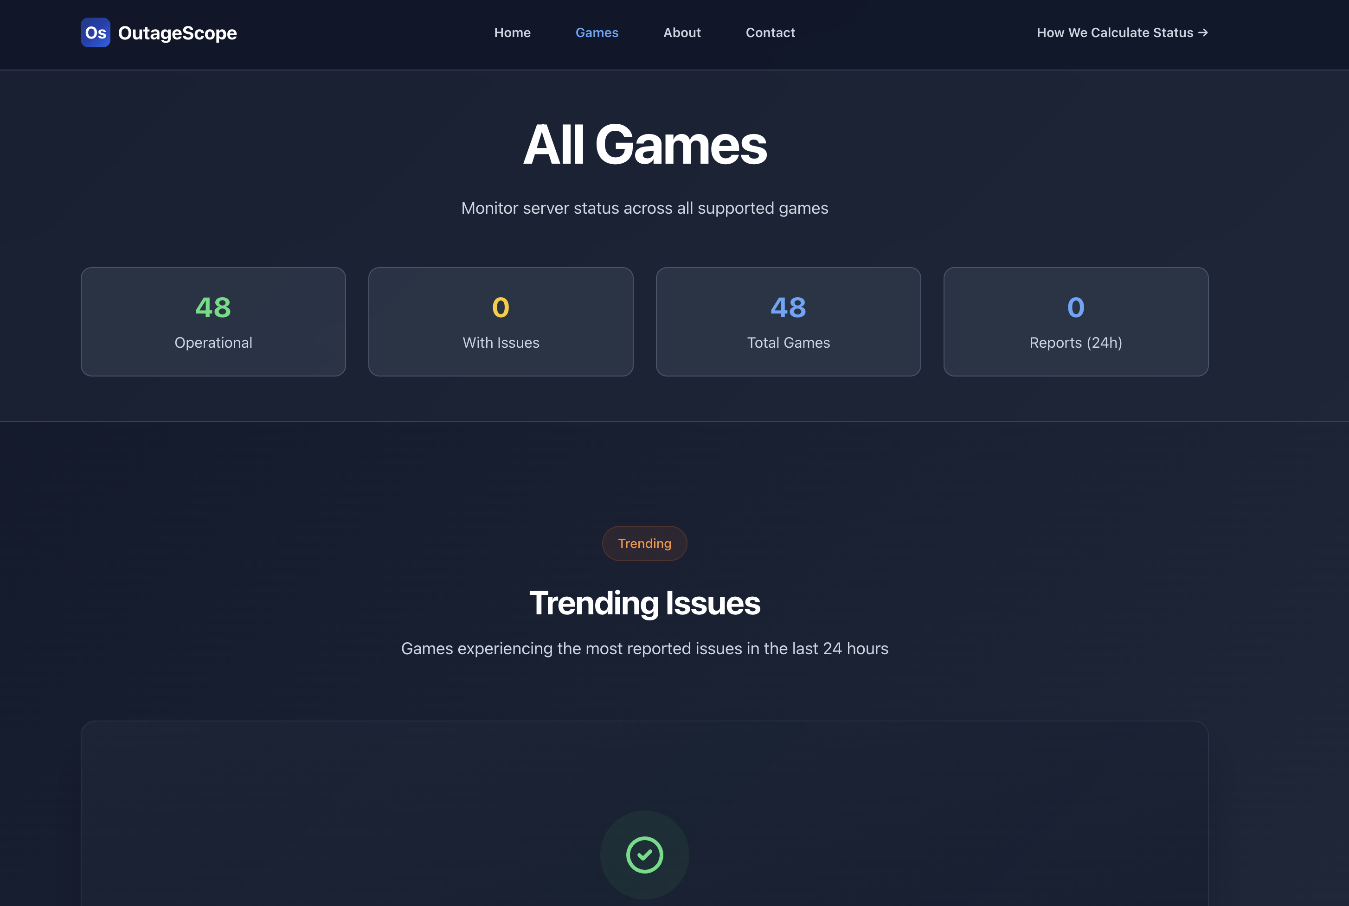Click the Monitor server status subtitle
1349x906 pixels.
(x=644, y=208)
